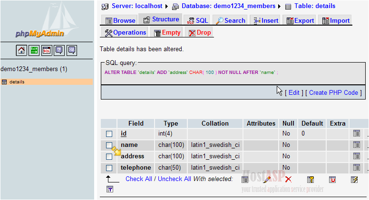Viewport: 369px width, 200px height.
Task: Open the SQL tab
Action: point(197,21)
